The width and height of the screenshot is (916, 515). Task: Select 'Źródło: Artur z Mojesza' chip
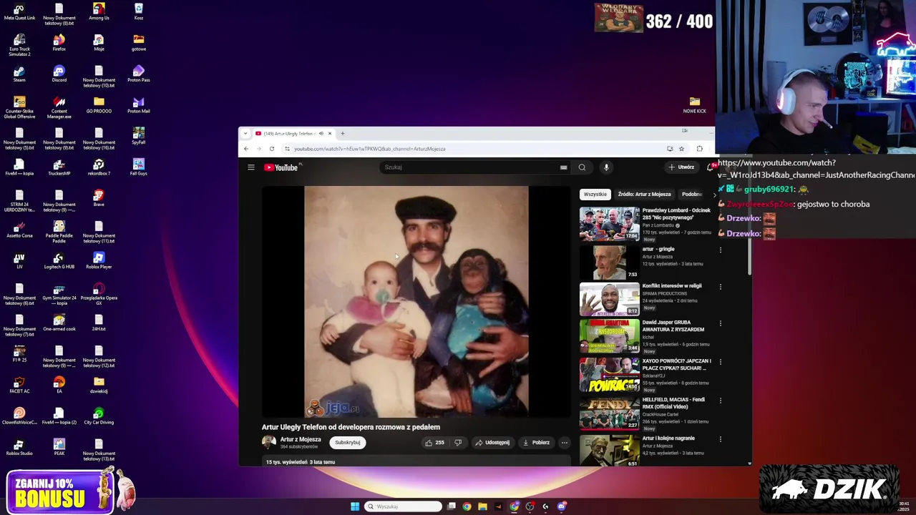644,195
